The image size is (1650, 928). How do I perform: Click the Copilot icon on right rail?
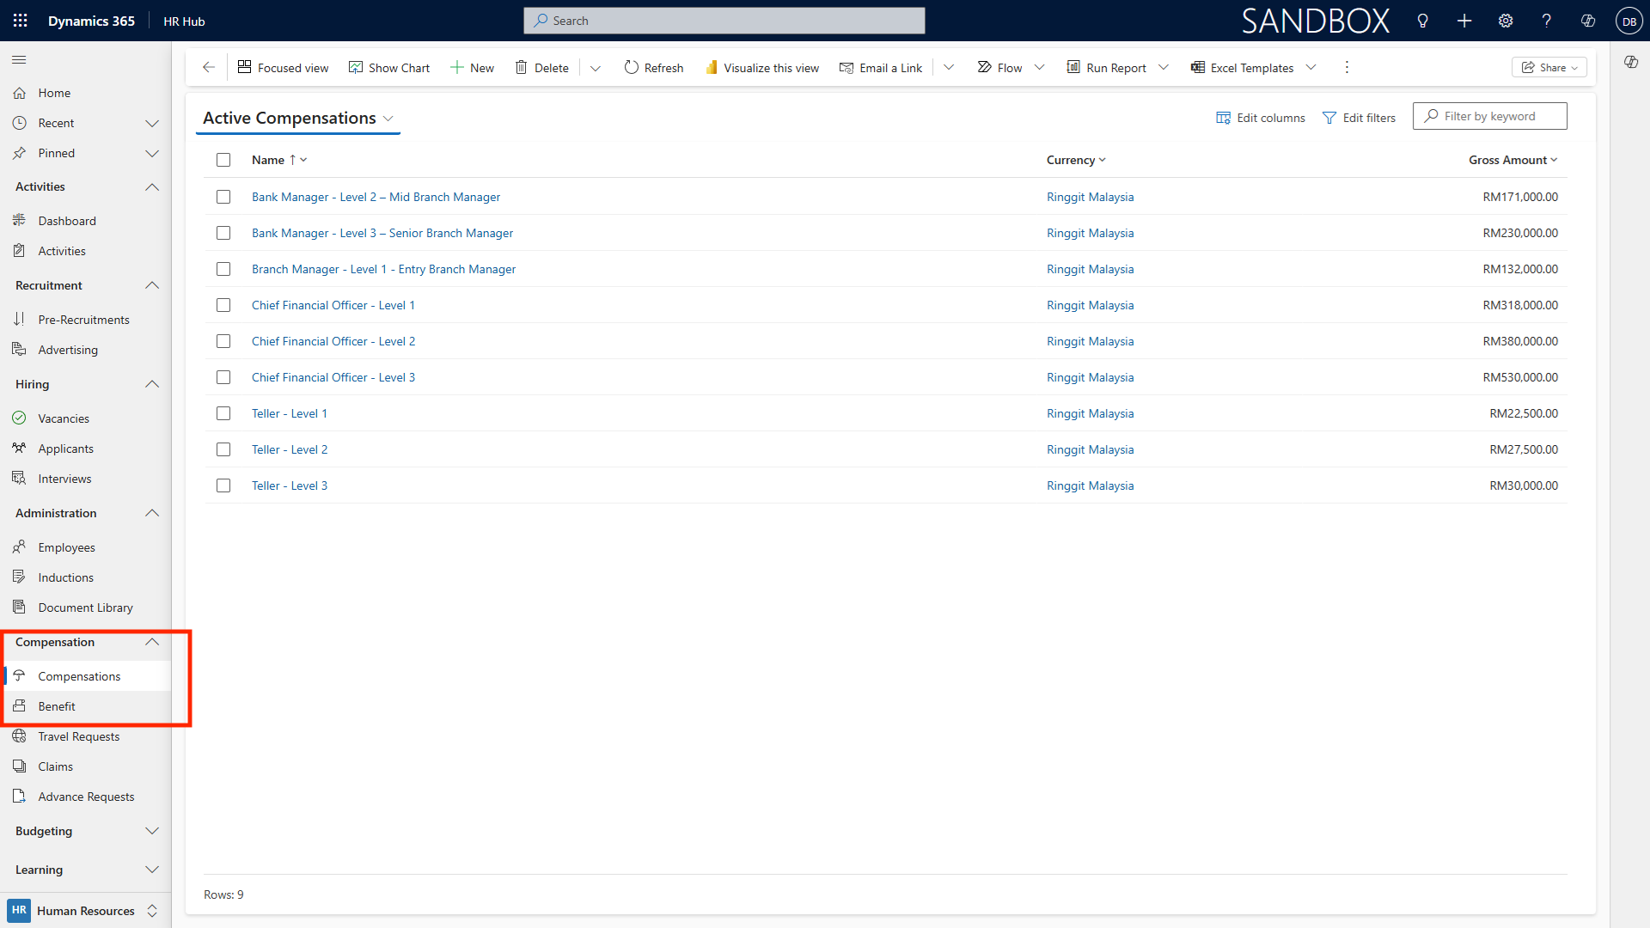pyautogui.click(x=1631, y=62)
